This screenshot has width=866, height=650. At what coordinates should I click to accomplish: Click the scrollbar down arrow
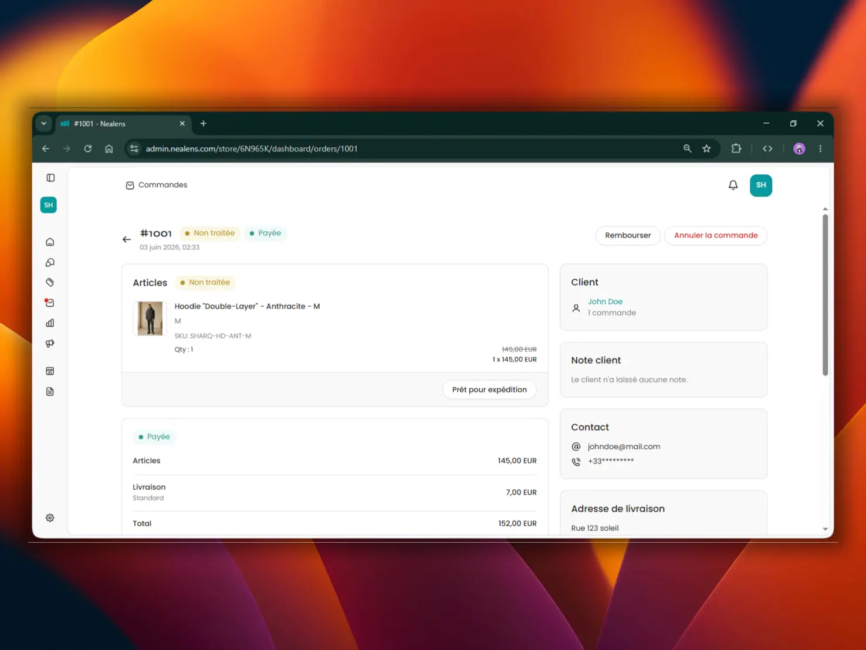tap(825, 529)
